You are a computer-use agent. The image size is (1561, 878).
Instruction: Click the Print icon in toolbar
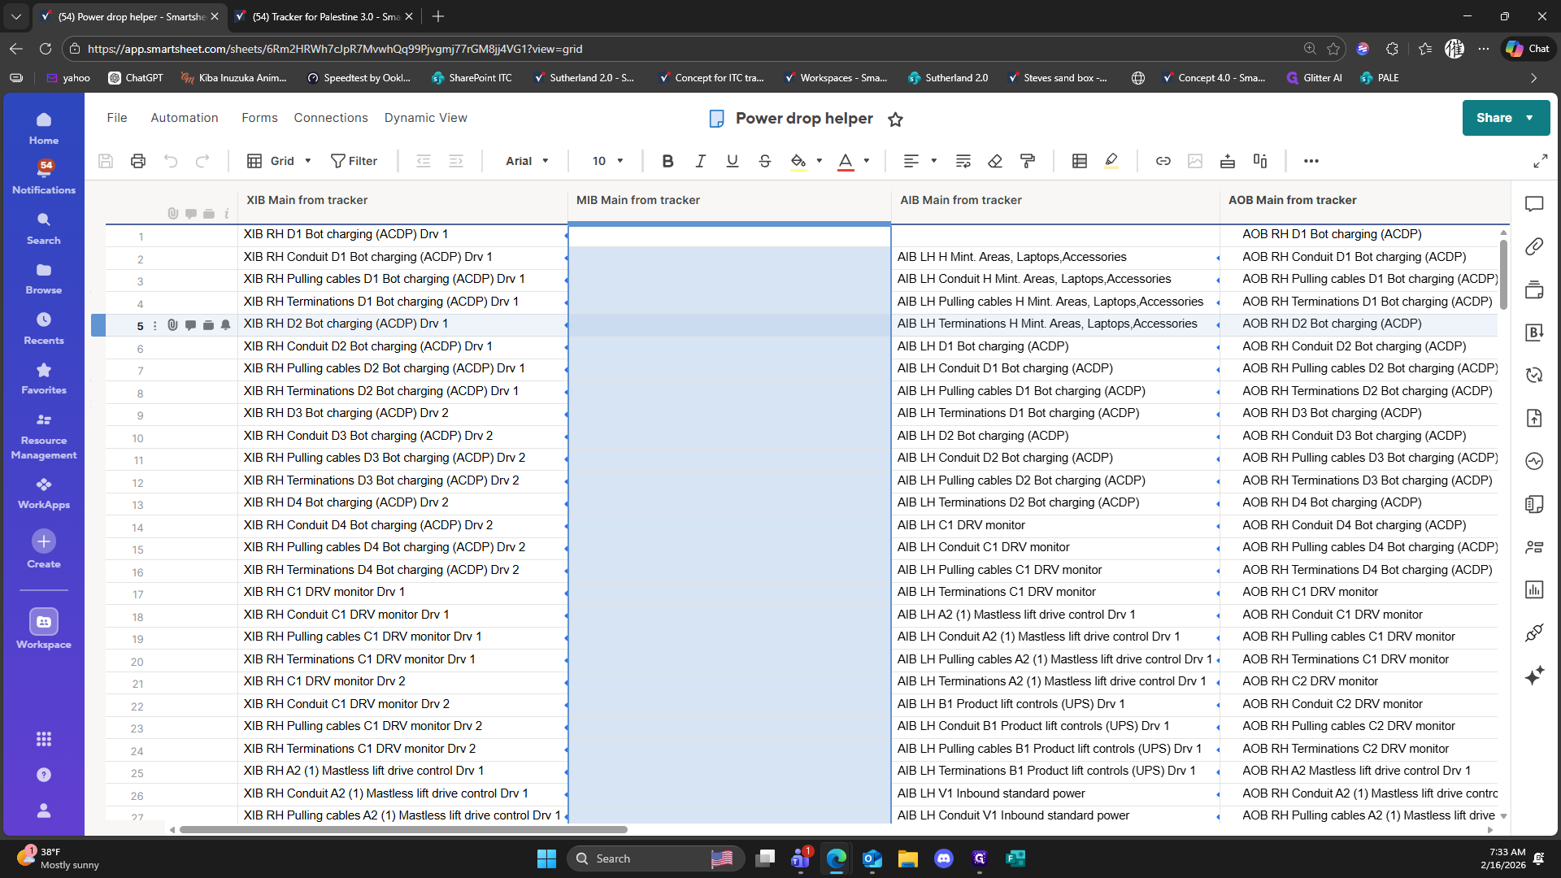coord(138,161)
